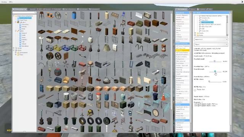Toggle the Tracer checkbox
Screen dimensions: 244x137
point(195,90)
